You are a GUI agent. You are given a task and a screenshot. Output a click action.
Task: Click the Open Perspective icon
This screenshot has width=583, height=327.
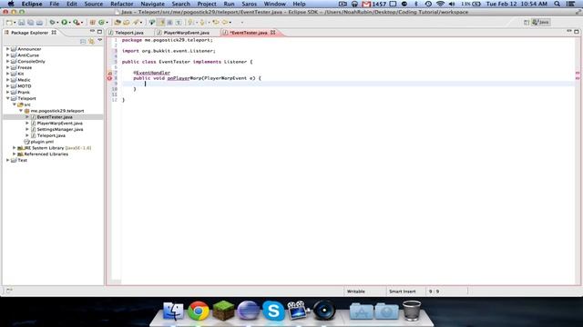[x=527, y=22]
